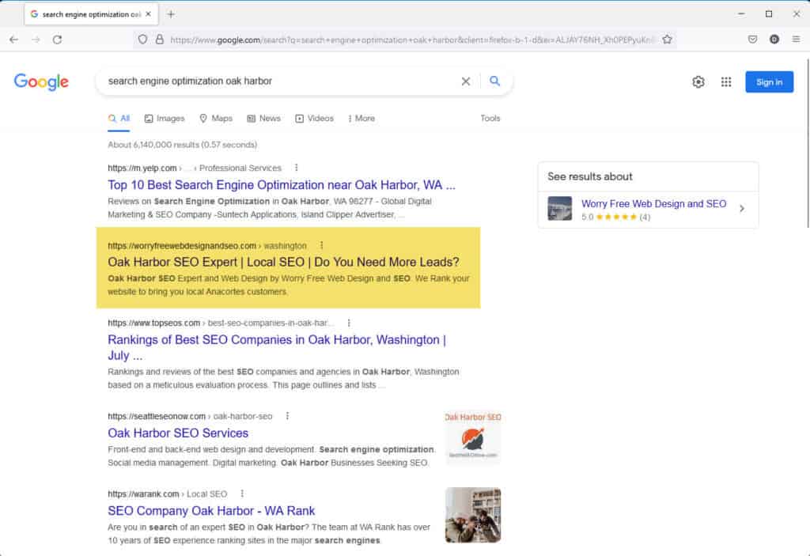This screenshot has height=556, width=810.
Task: Click the Oak Harbor SEO result thumbnail image
Action: (473, 437)
